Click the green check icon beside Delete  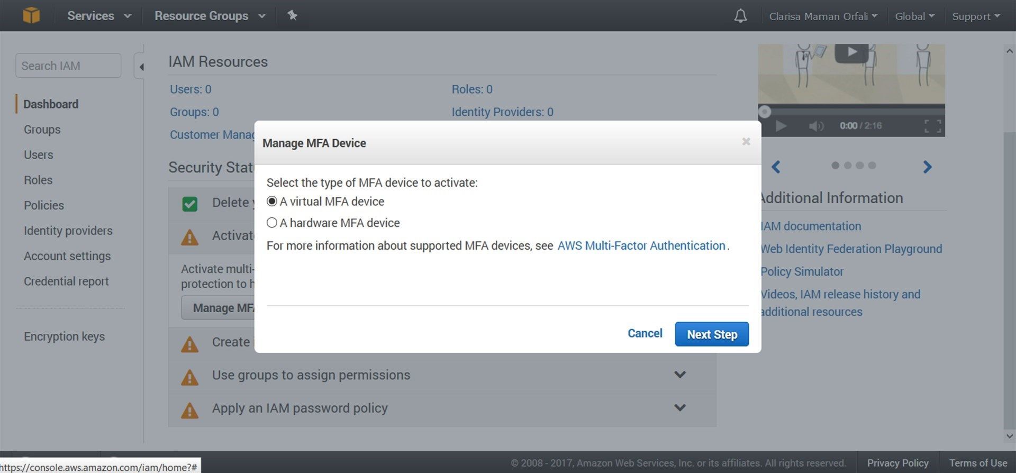pos(189,204)
